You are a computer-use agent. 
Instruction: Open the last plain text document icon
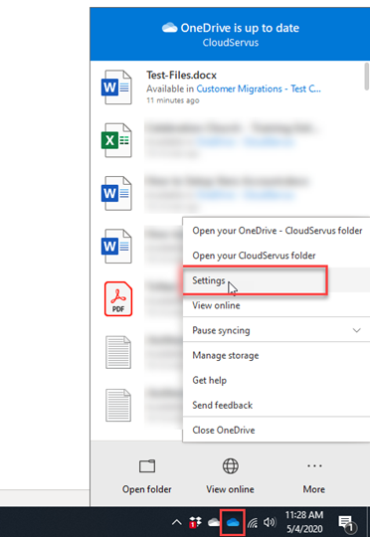tap(118, 405)
